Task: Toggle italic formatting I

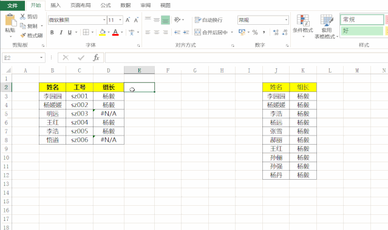Action: 61,32
